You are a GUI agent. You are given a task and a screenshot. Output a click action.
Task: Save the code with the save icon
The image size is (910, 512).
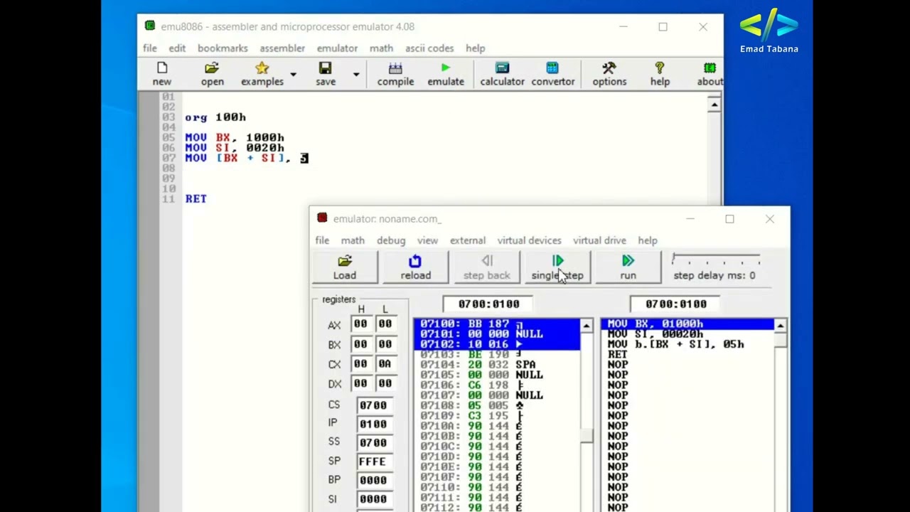coord(325,73)
